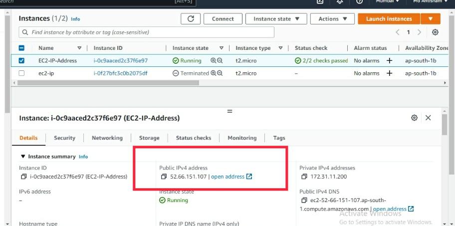Image resolution: width=455 pixels, height=226 pixels.
Task: Click the horizontal table scrollbar thumb
Action: 108,83
